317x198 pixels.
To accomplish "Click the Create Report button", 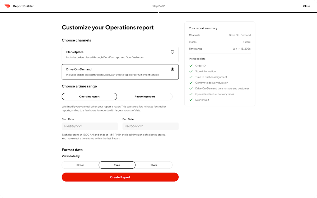I will 120,177.
